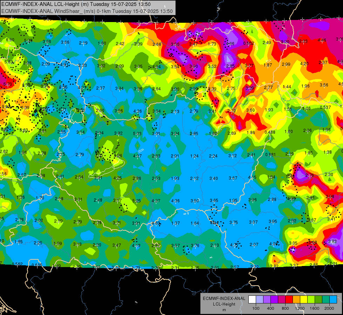Click the wind shear value 8.39
This screenshot has height=315, width=343.
pos(212,89)
